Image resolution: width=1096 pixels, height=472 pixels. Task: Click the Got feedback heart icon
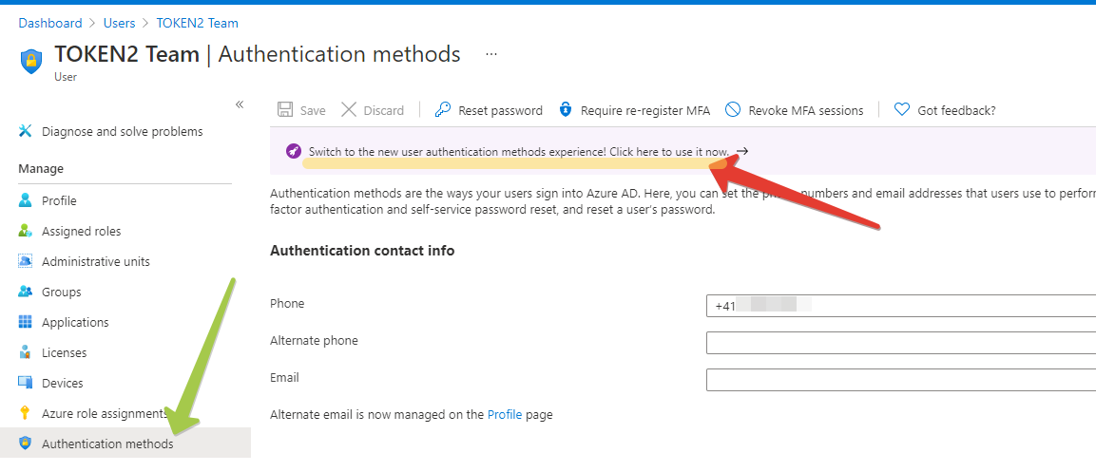click(x=902, y=110)
